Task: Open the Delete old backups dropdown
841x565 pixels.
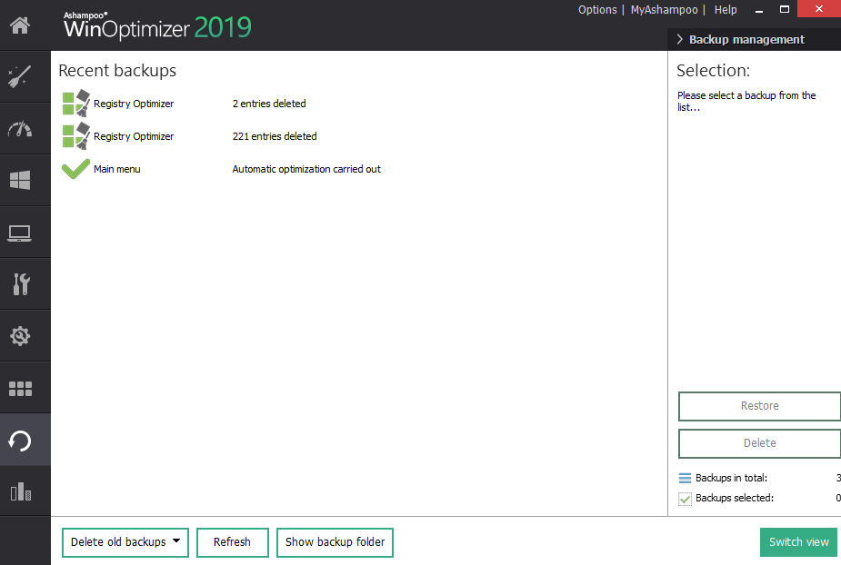Action: click(125, 542)
